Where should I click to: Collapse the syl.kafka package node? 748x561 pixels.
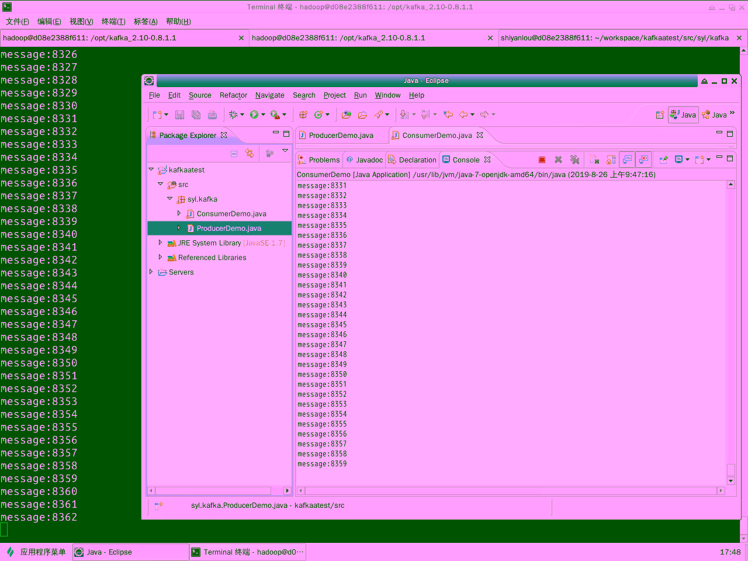[x=169, y=199]
